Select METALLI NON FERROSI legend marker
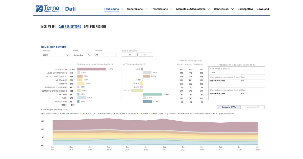 tap(167, 114)
